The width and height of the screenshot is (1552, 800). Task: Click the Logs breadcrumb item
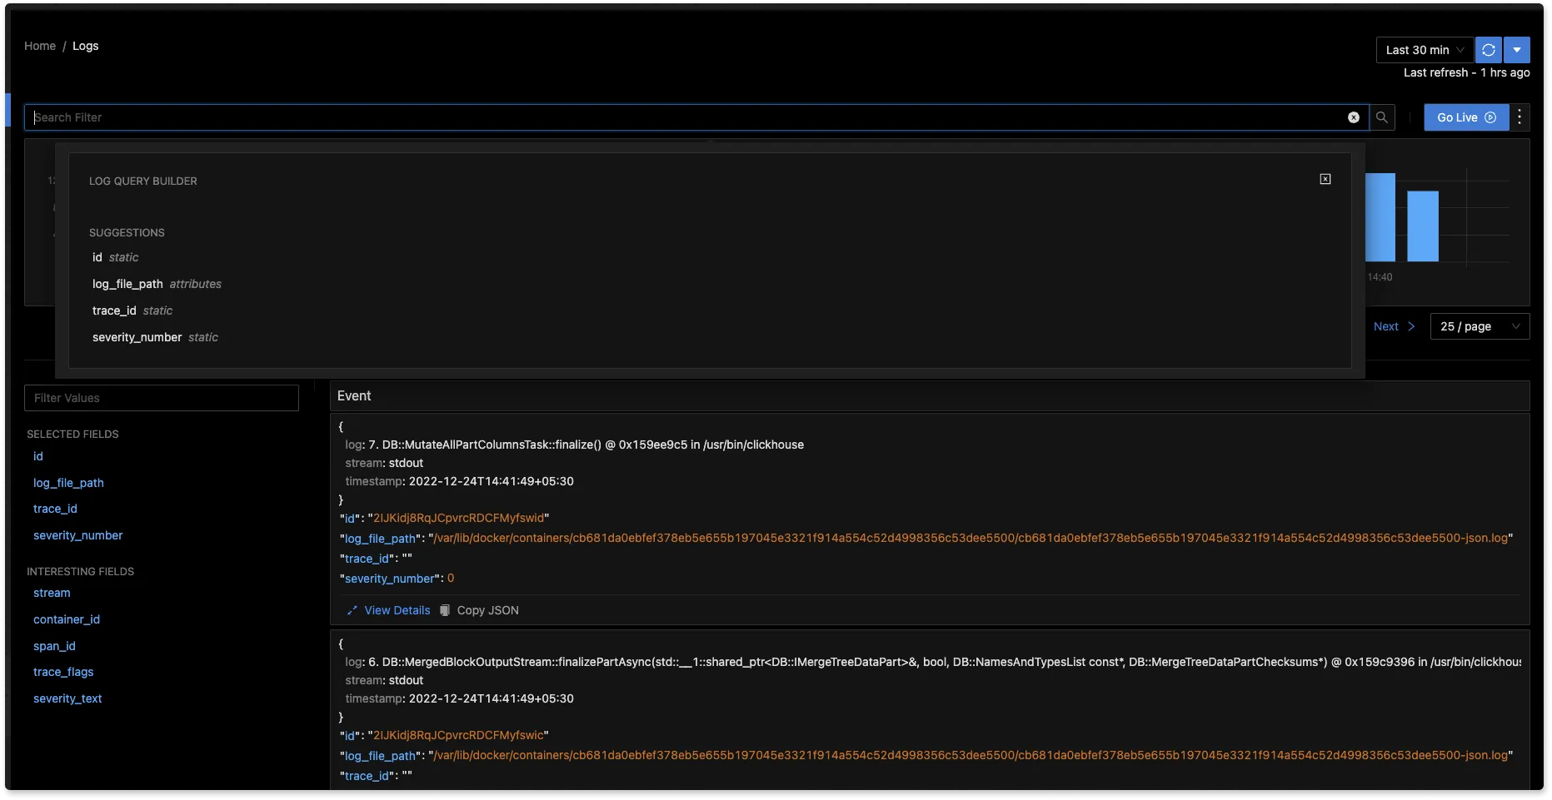[x=85, y=46]
